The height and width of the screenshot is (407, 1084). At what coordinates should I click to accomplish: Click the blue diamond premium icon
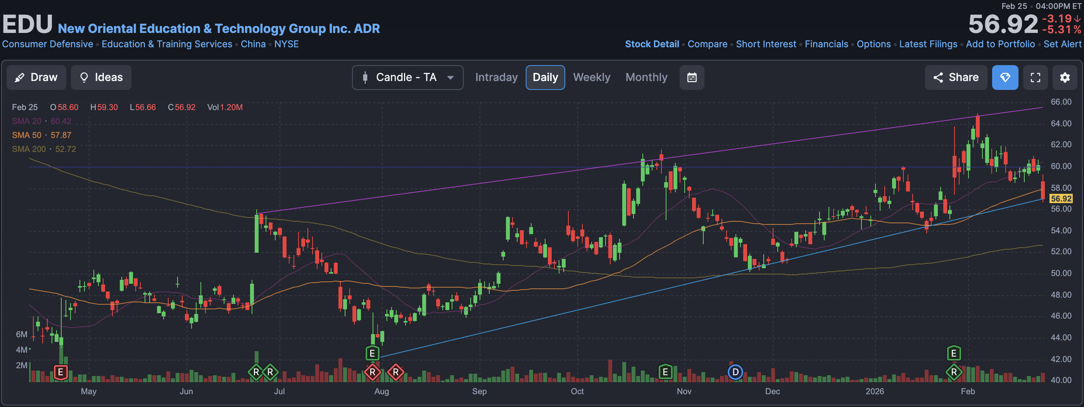1005,78
